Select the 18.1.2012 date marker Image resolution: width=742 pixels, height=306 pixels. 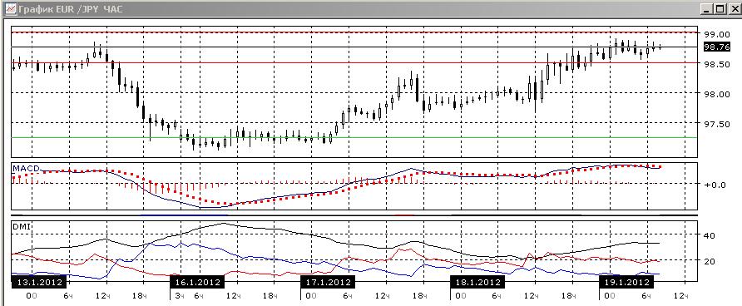(477, 283)
